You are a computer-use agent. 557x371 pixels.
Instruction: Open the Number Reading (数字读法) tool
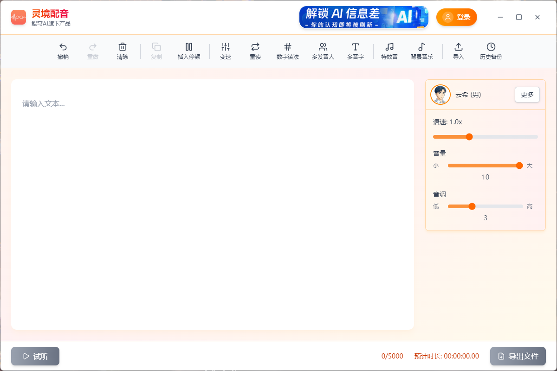(288, 51)
